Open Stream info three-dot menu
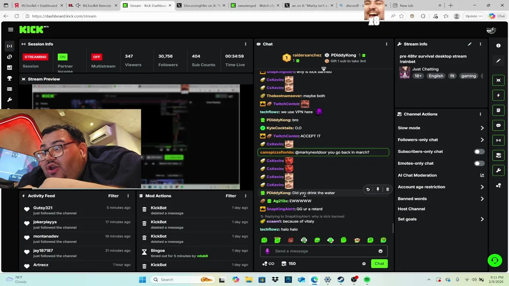 (480, 44)
